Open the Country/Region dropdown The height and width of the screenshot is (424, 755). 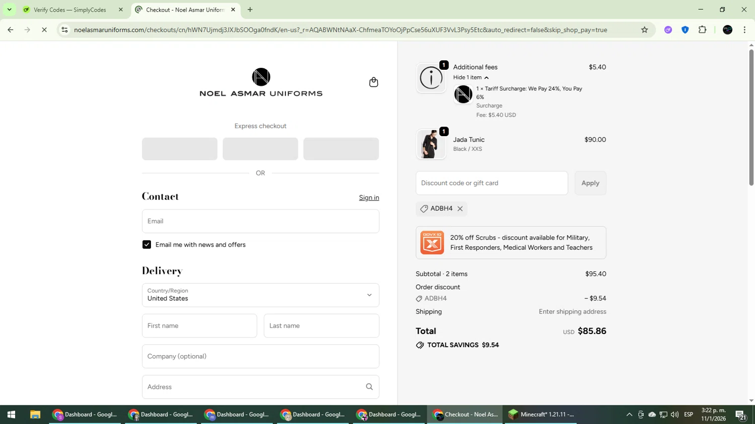(260, 295)
